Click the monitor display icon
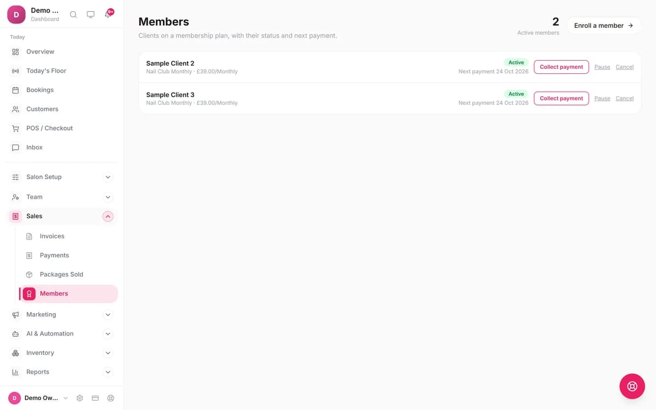Viewport: 656px width, 410px height. coord(91,15)
